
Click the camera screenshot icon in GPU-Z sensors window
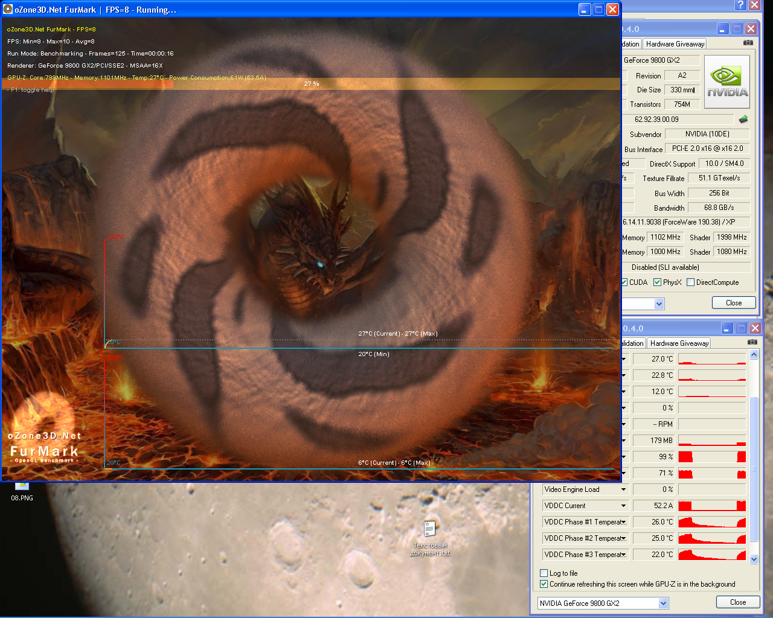752,342
